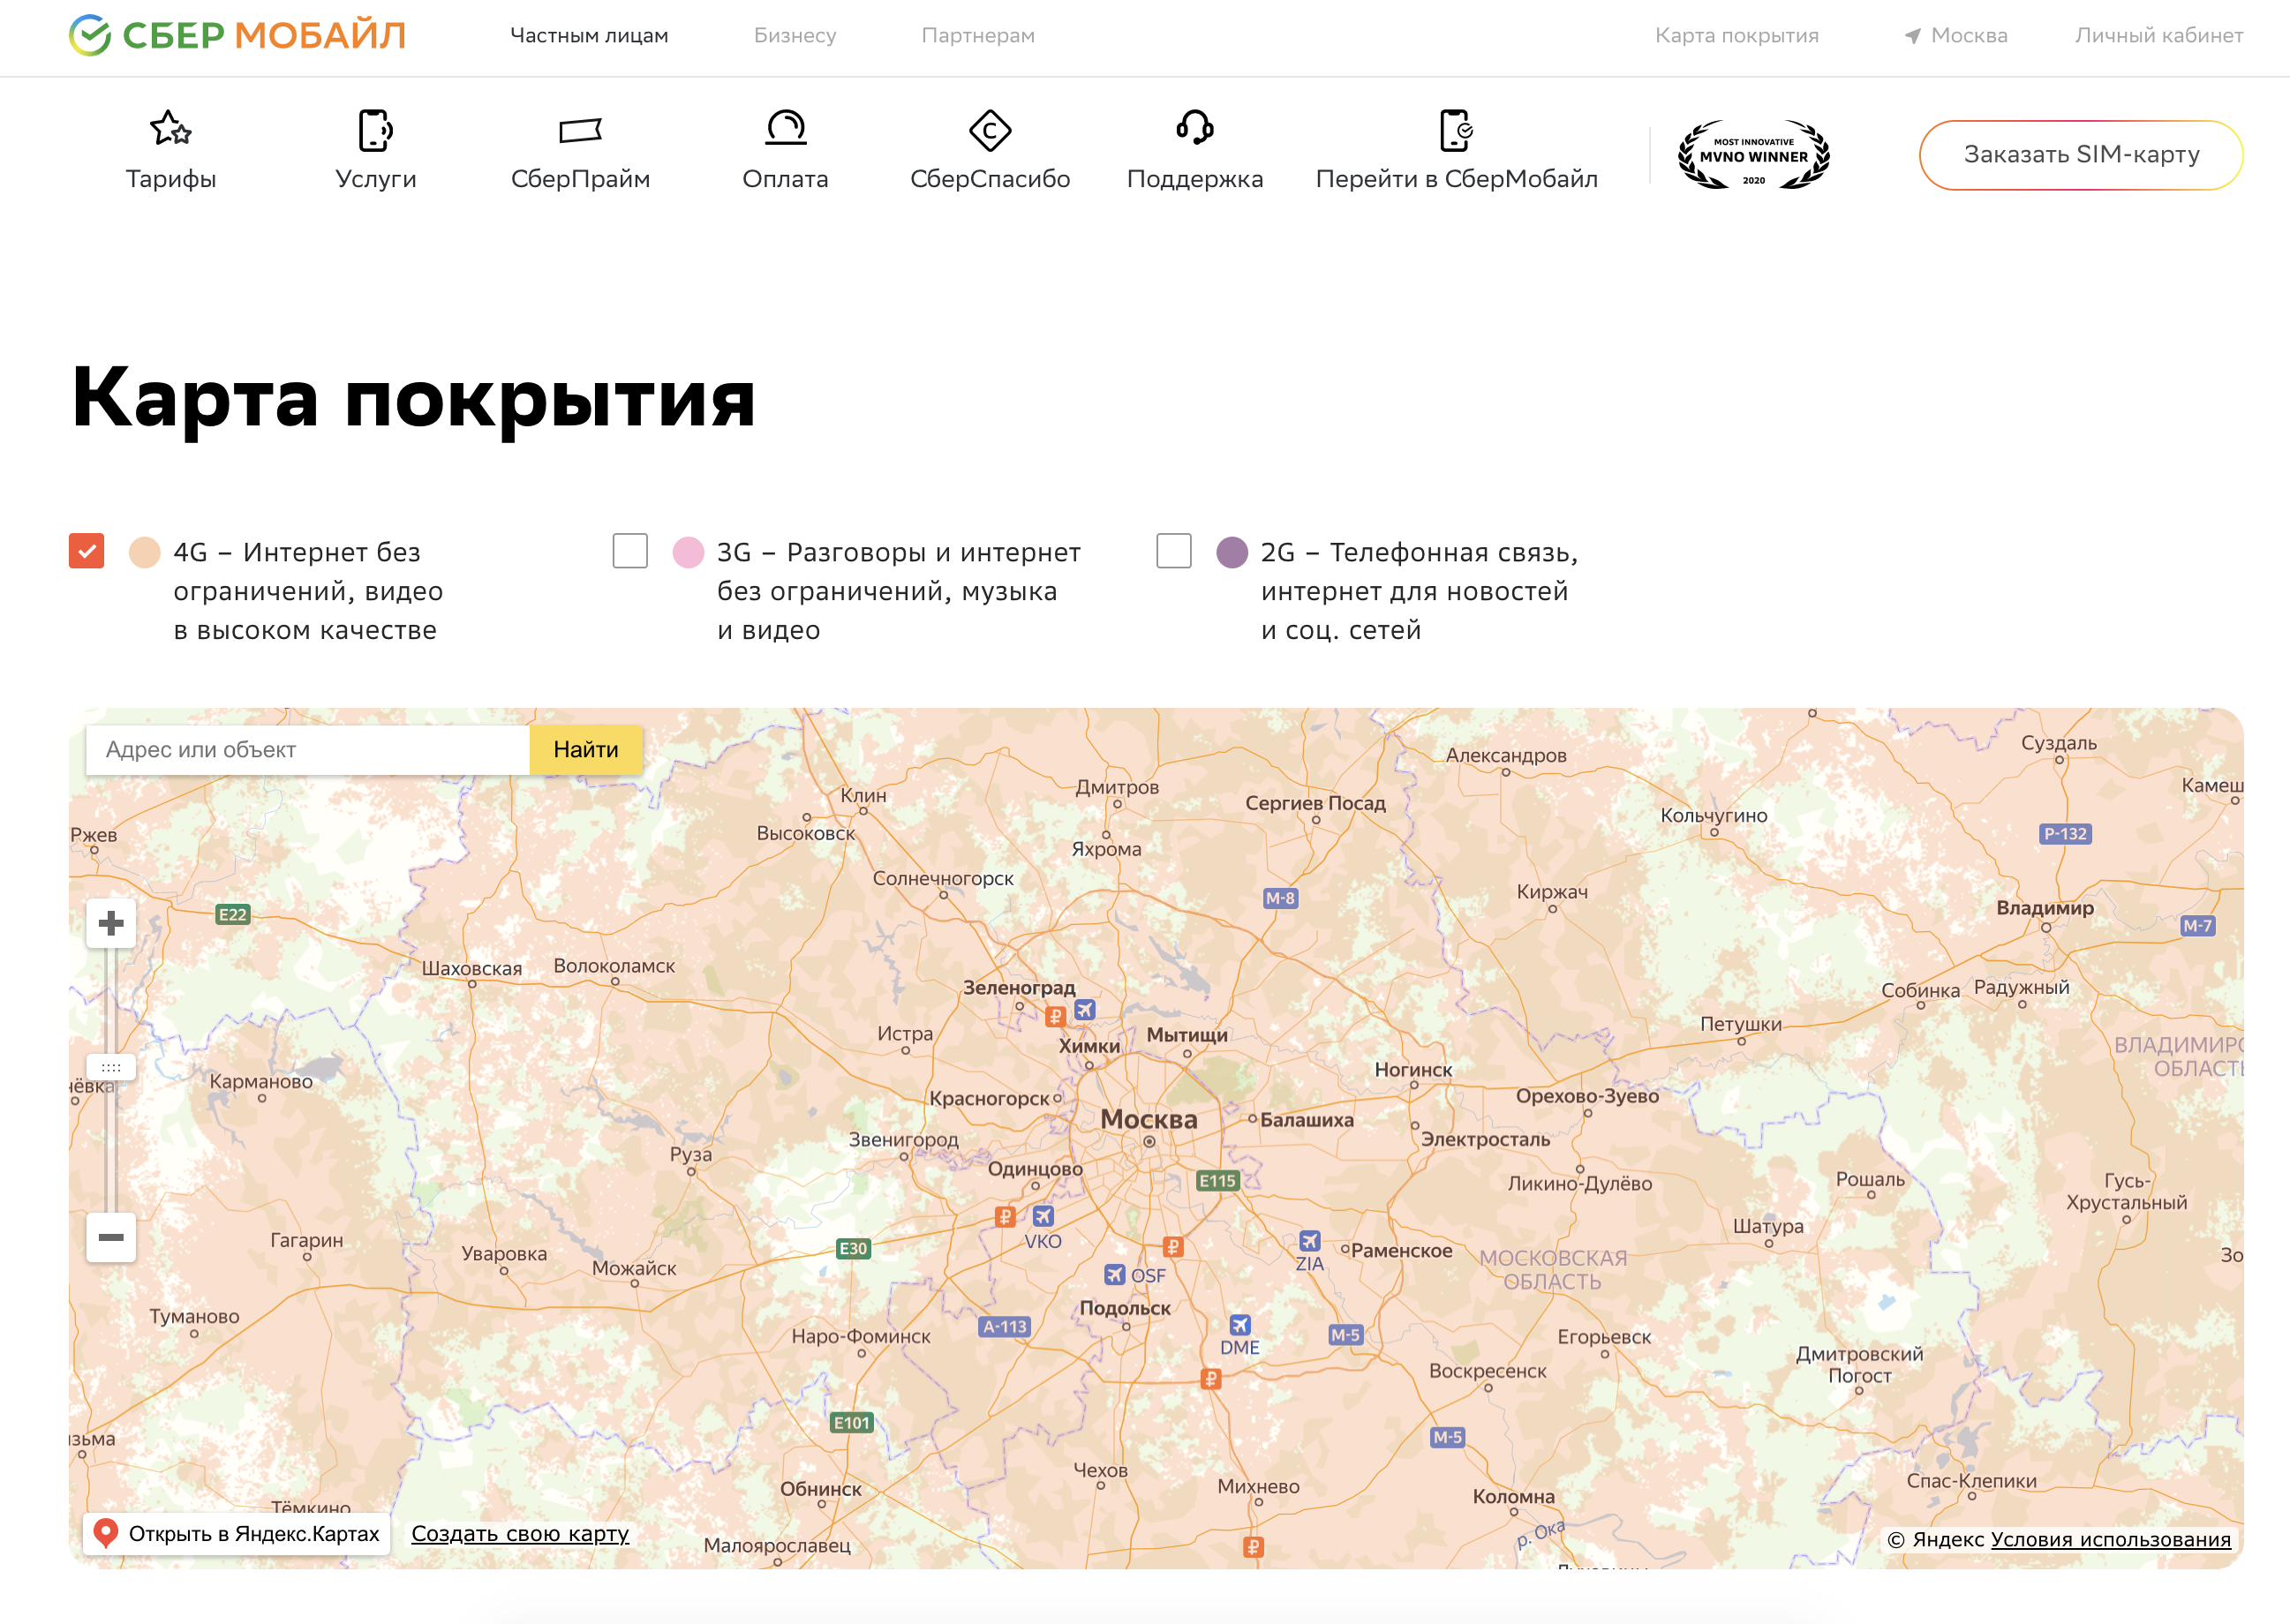Open the Создать свою карту link
Screen dimensions: 2290x1624
520,1534
